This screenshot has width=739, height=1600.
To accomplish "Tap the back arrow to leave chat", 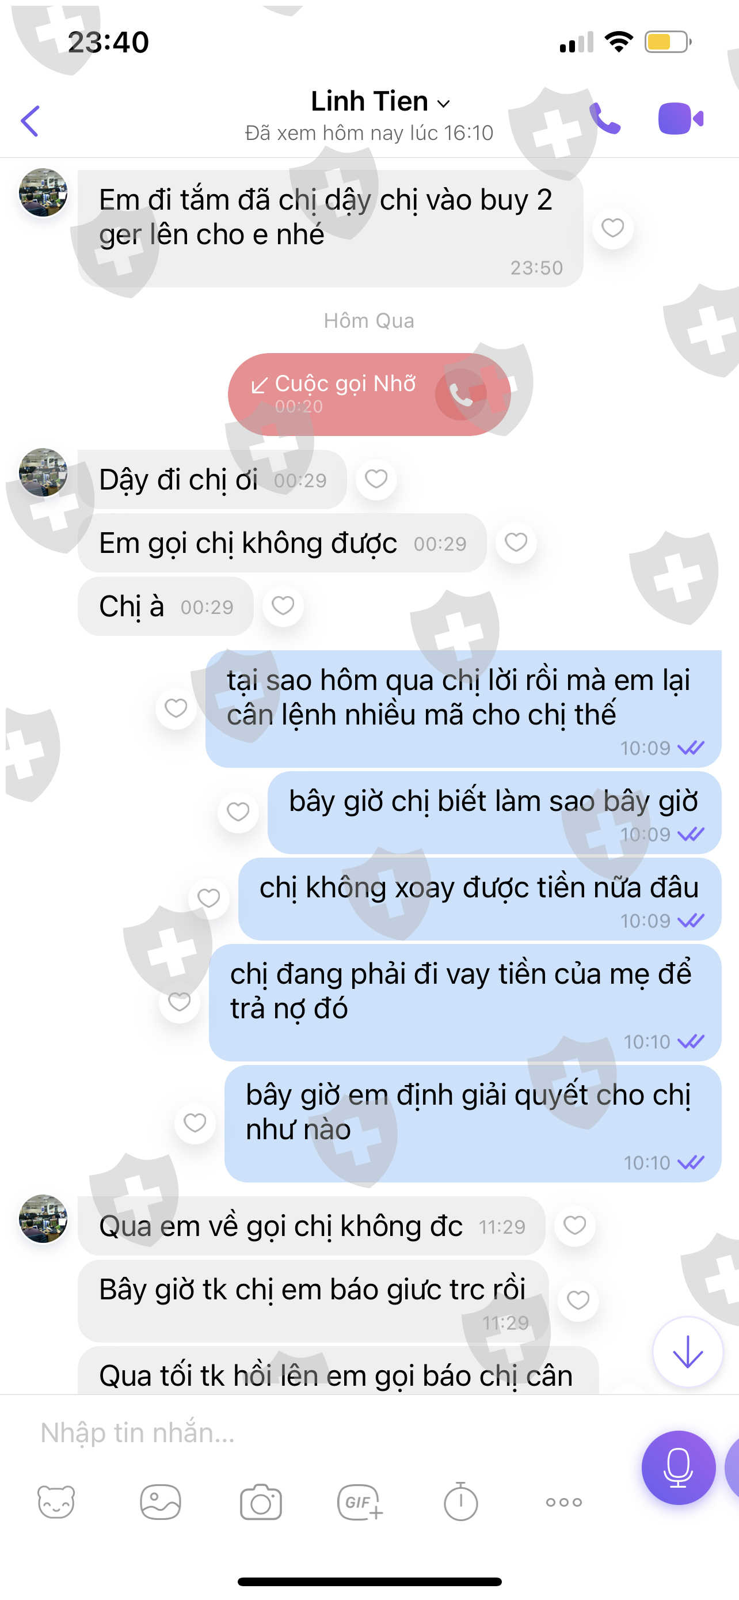I will [30, 120].
